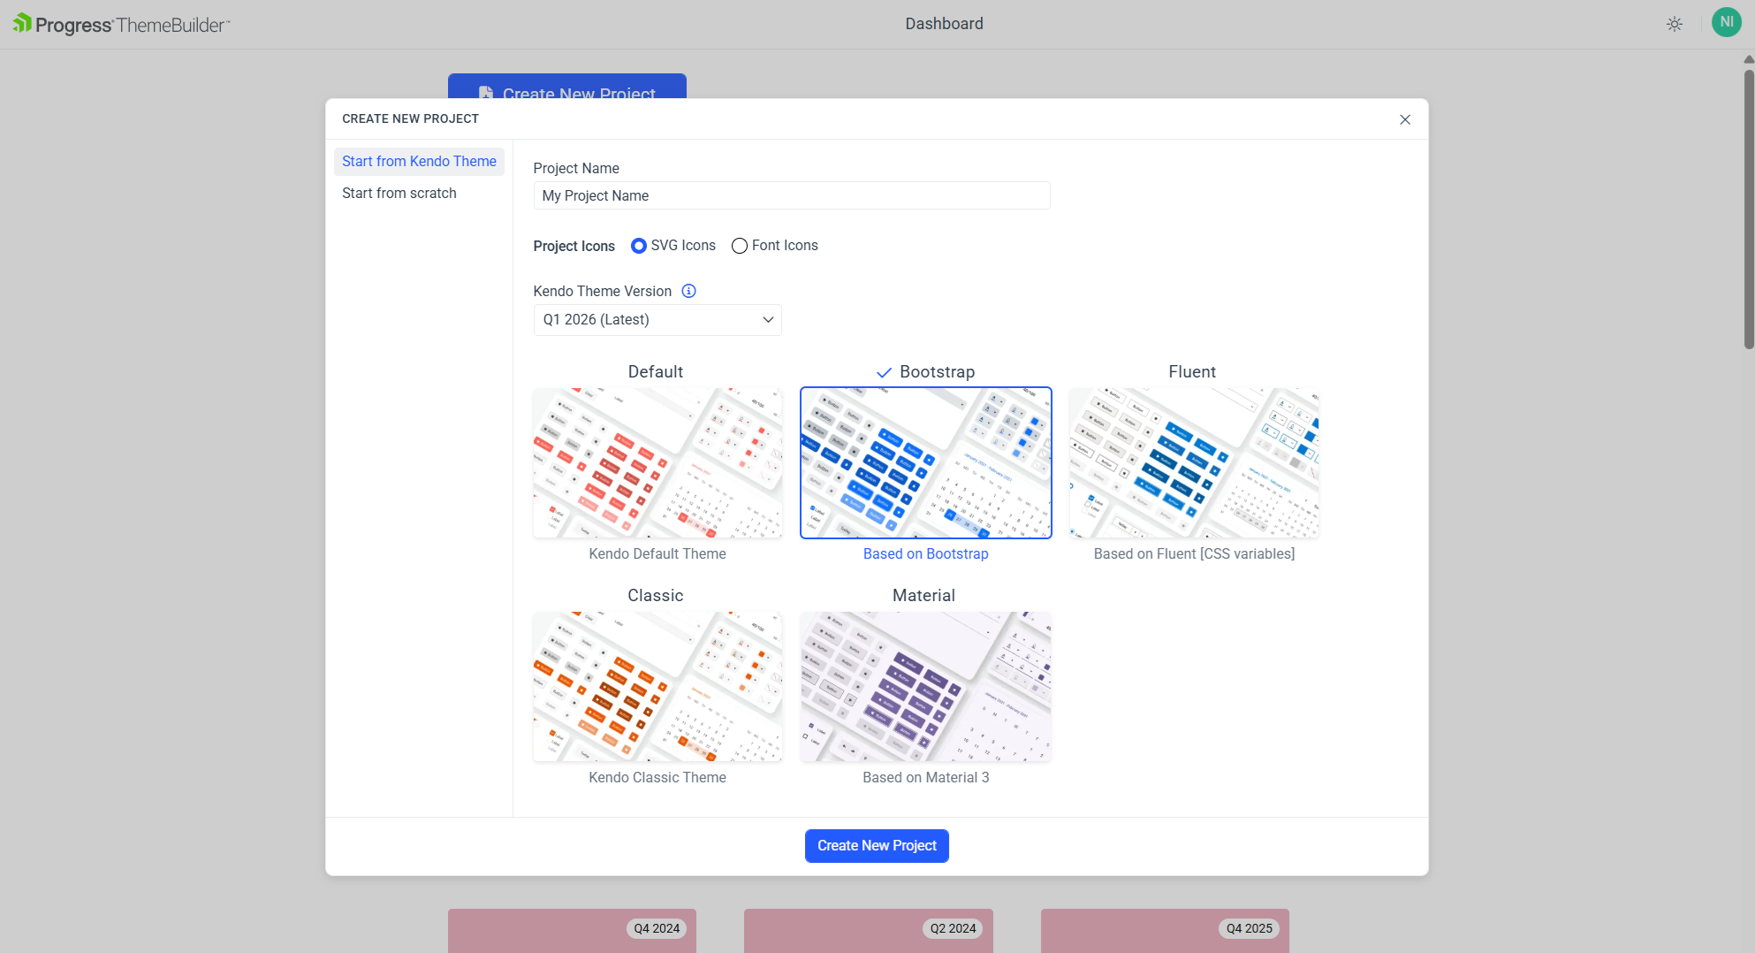Click the Progress ThemeBuilder logo
This screenshot has width=1755, height=953.
point(119,23)
